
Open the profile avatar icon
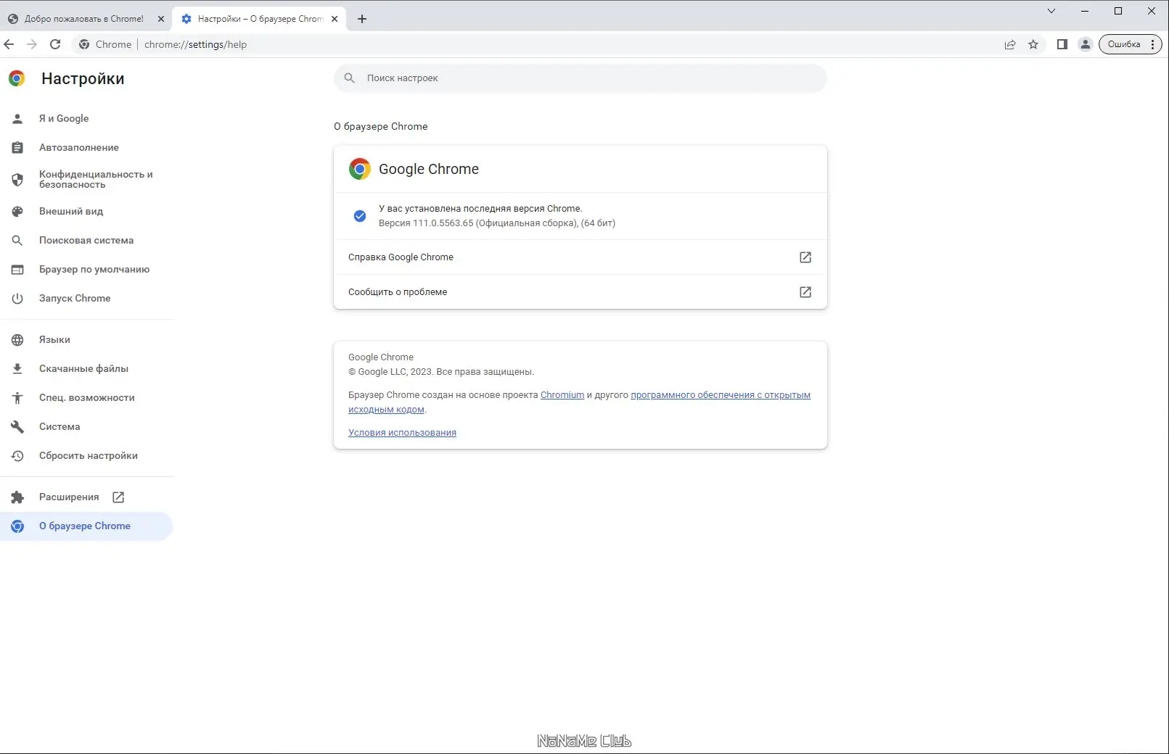pos(1086,44)
